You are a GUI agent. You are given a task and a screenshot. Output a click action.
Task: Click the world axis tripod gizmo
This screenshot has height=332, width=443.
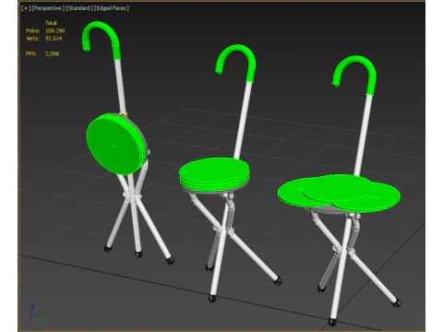[x=36, y=314]
